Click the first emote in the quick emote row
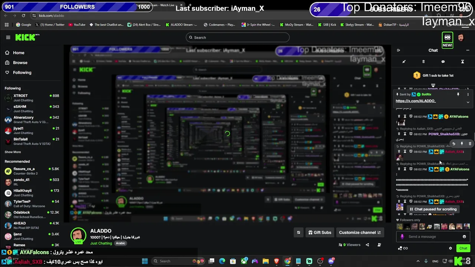Screen dimensions: 475x267 (x=400, y=227)
